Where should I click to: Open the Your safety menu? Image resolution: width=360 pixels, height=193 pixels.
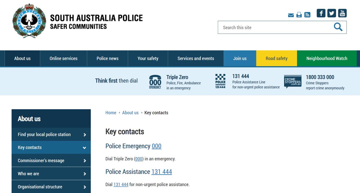(x=148, y=58)
